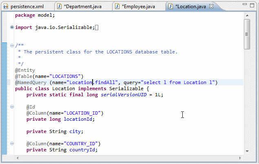Image resolution: width=259 pixels, height=164 pixels.
Task: Click the "locationId" field name
Action: coord(78,119)
